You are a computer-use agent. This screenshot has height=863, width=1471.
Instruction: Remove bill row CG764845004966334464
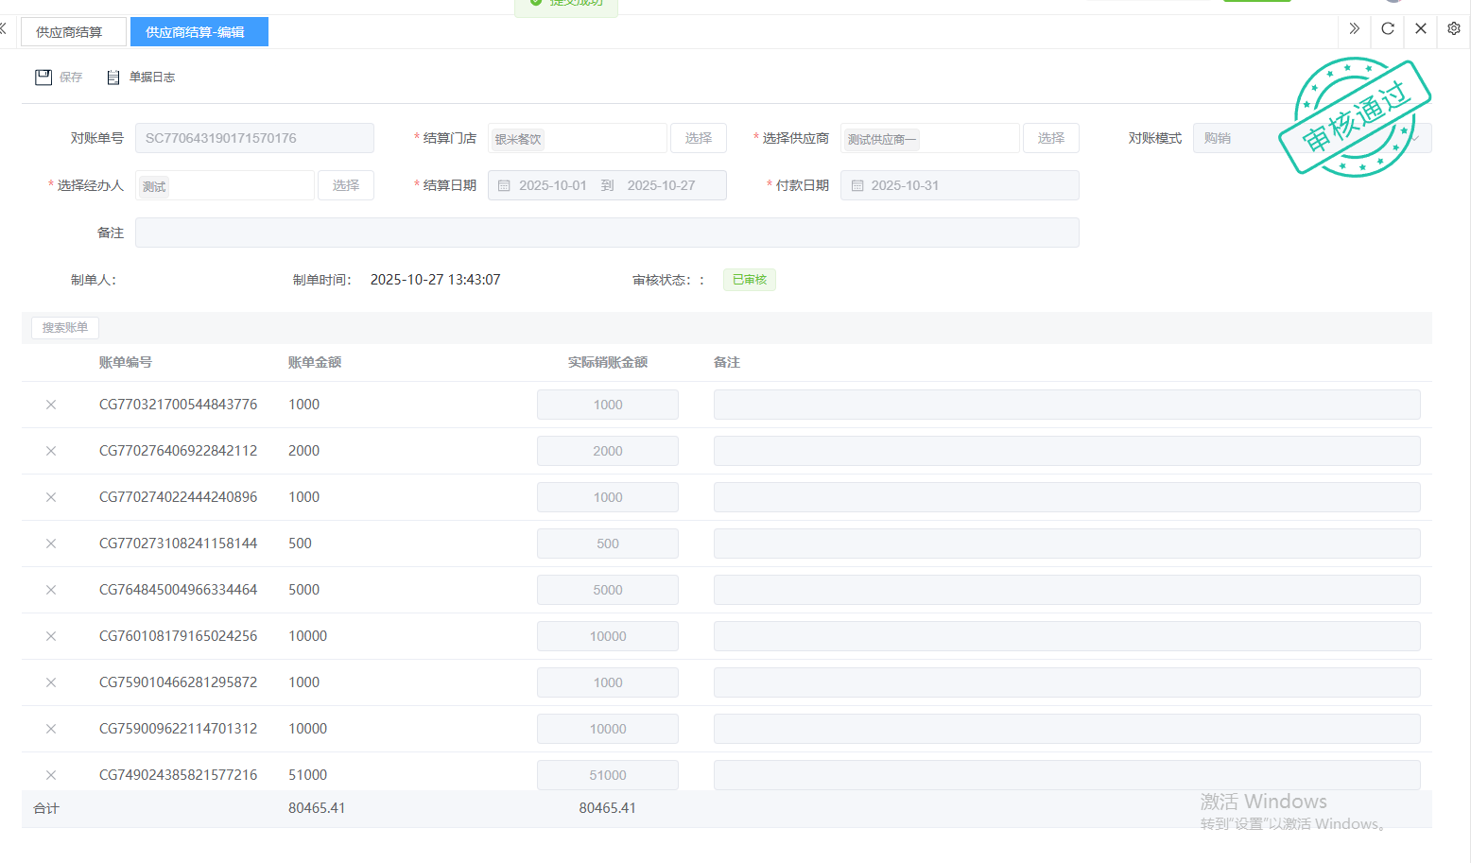pyautogui.click(x=51, y=590)
